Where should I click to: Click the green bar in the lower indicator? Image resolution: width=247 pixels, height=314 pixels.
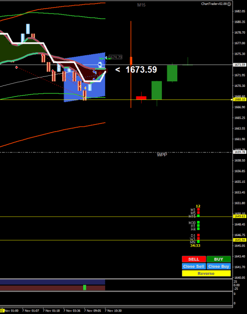[85, 287]
